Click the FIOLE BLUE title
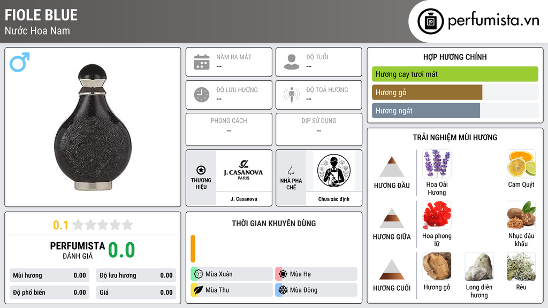 [41, 15]
